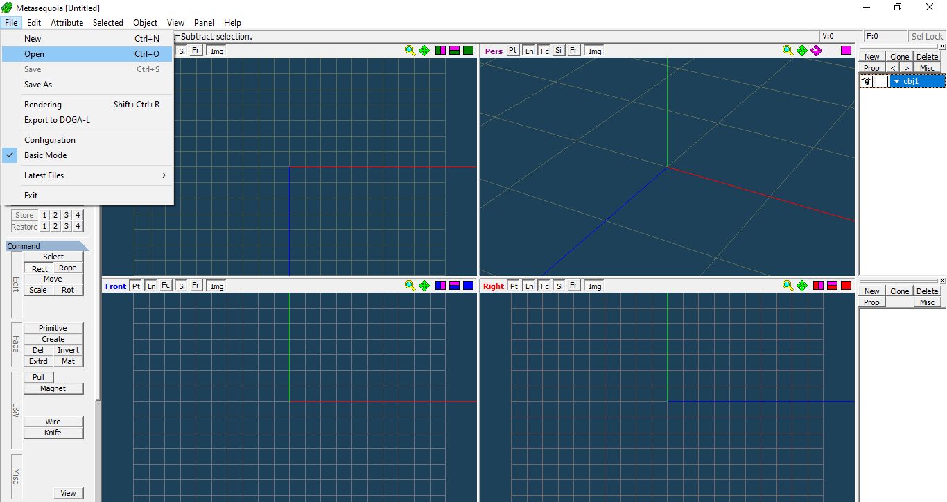
Task: Open the Attribute menu
Action: (x=67, y=23)
